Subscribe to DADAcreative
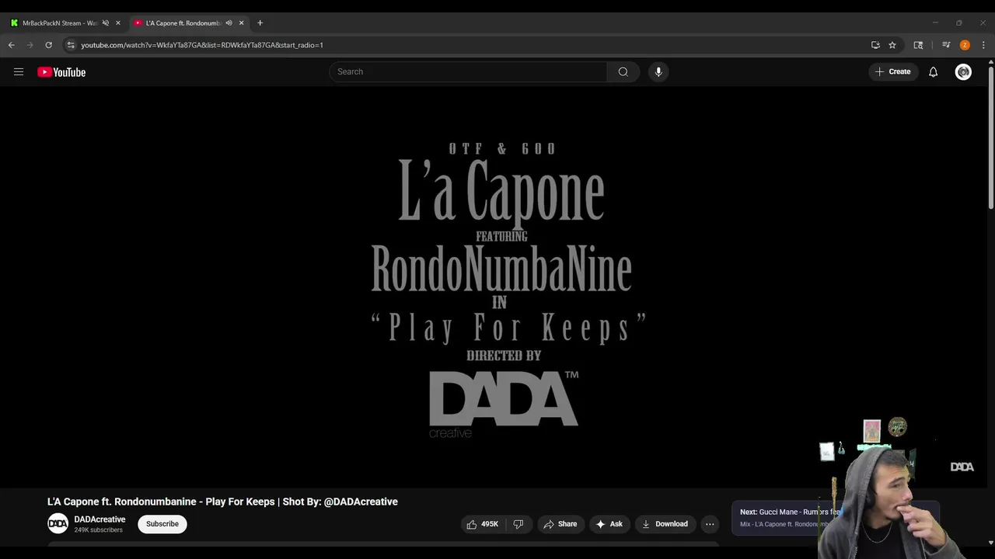Viewport: 995px width, 559px height. tap(162, 524)
